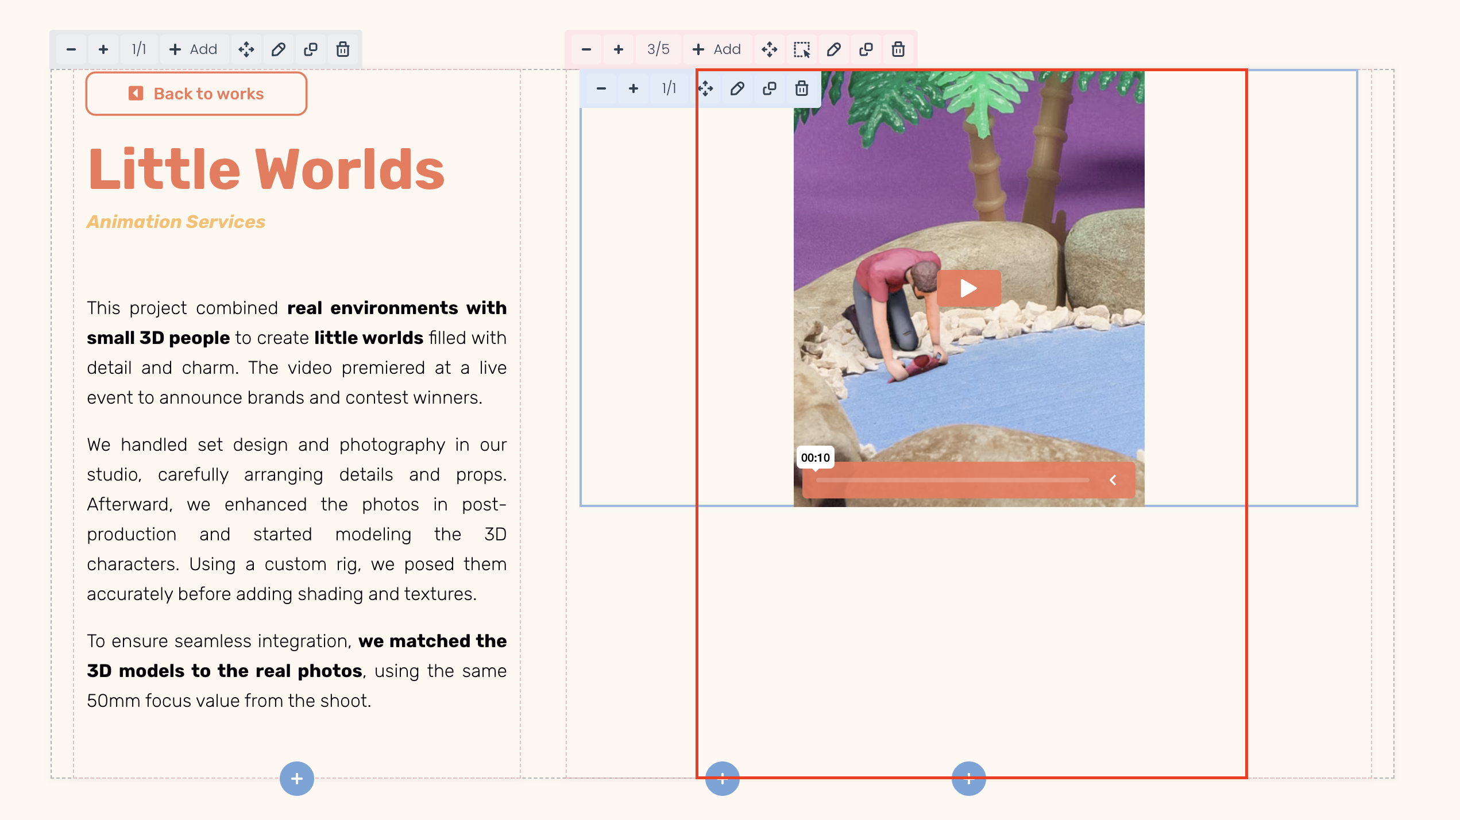Duplicate using copy icon in pink toolbar
This screenshot has width=1460, height=820.
coord(866,49)
